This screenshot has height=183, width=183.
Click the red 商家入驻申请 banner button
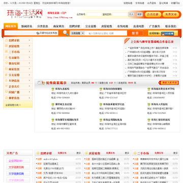169,83
